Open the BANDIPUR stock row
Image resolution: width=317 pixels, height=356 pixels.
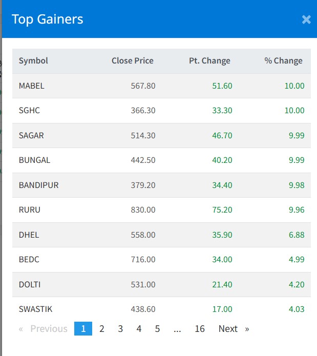click(x=38, y=185)
